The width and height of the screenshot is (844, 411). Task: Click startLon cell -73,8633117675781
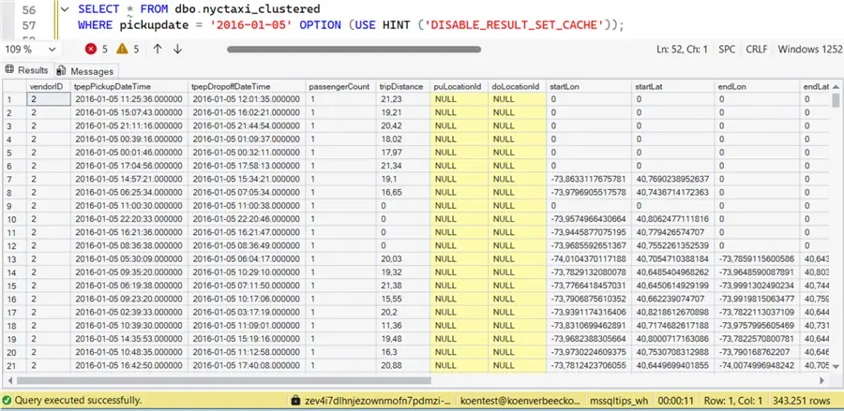tap(589, 179)
